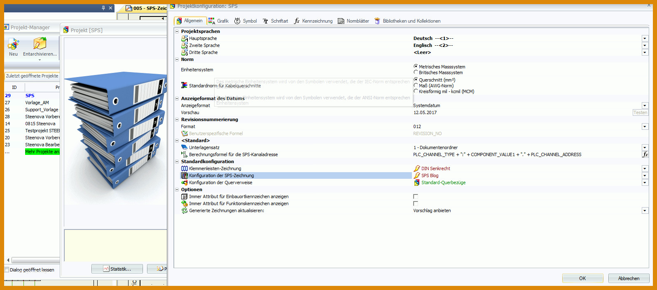Toggle Dialog geöffnet lassen checkbox
Screen dimensions: 657x290
coord(7,270)
